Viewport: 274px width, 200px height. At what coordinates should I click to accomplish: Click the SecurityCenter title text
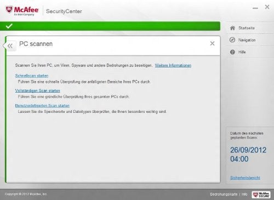pyautogui.click(x=64, y=12)
